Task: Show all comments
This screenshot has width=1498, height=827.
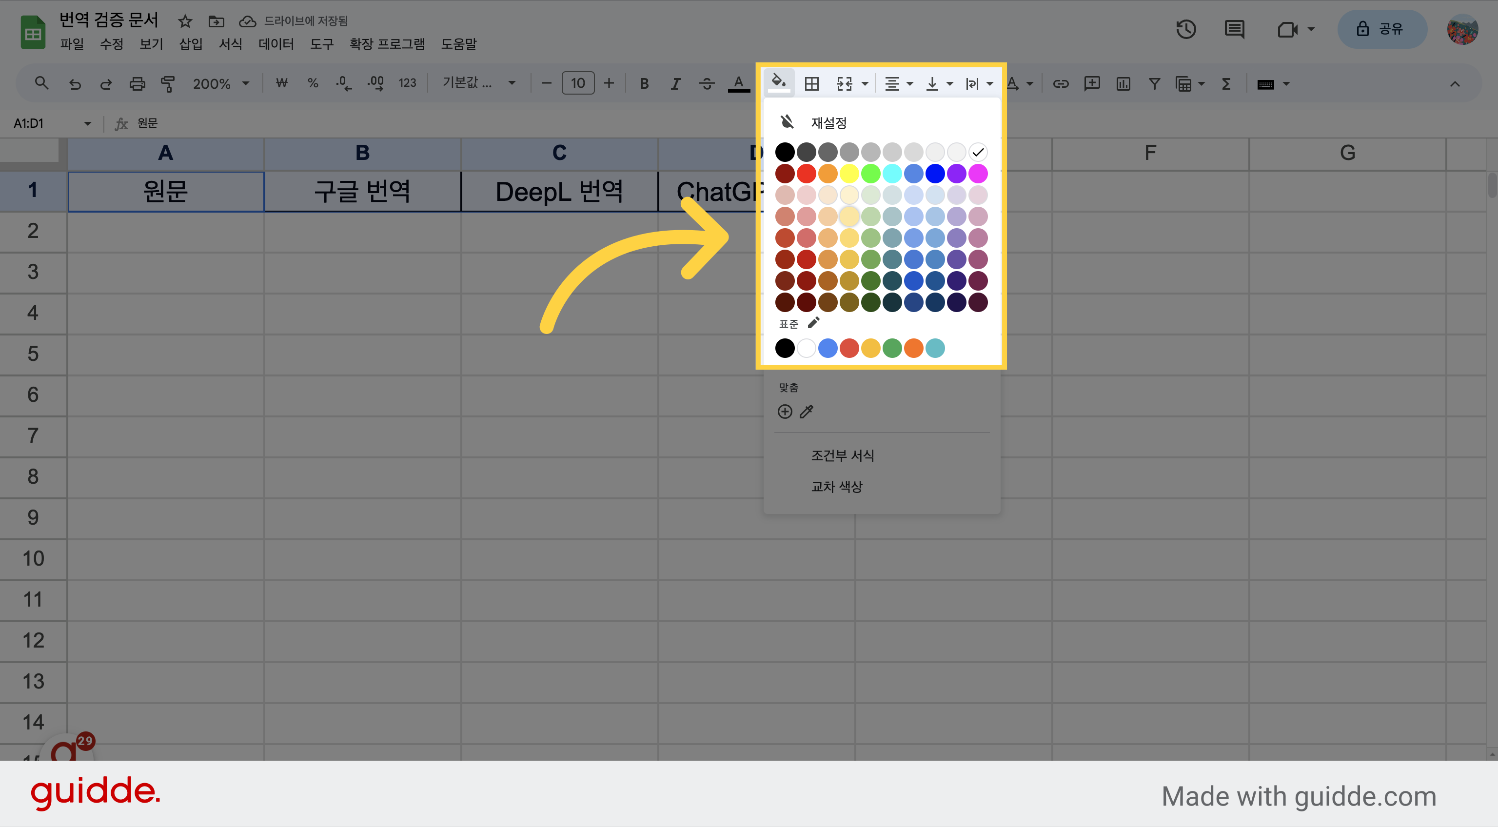Action: 1234,29
